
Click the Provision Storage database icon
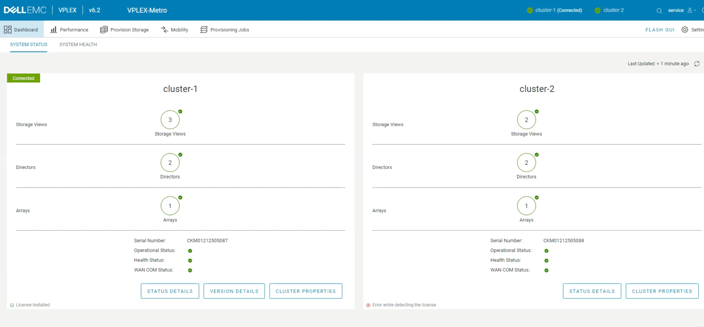coord(104,30)
